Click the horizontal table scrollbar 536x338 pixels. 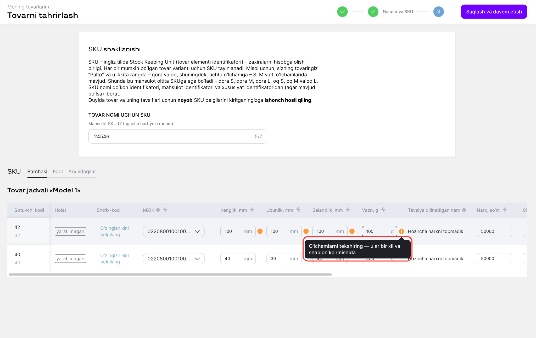coord(170,274)
